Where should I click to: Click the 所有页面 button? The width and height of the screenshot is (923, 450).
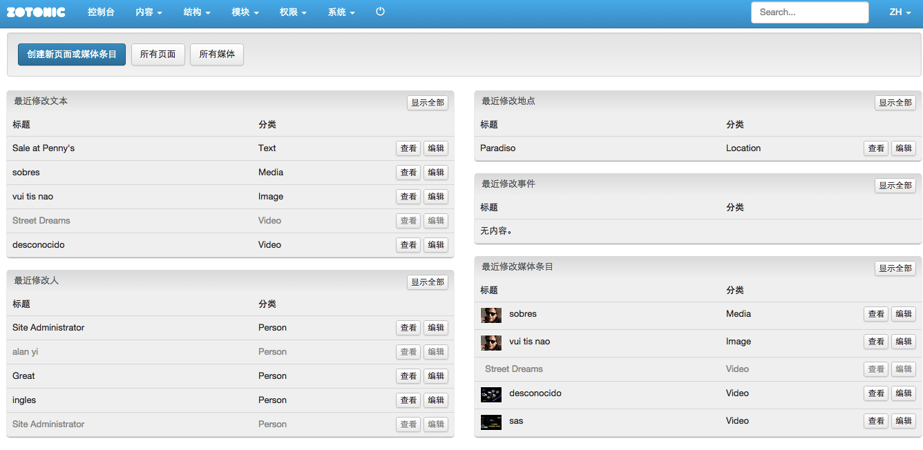[x=158, y=55]
